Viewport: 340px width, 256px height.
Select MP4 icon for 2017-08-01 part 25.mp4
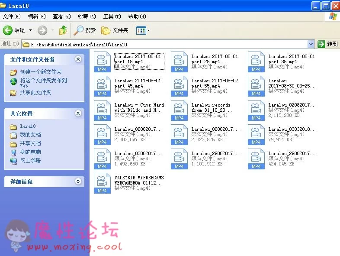click(x=179, y=62)
